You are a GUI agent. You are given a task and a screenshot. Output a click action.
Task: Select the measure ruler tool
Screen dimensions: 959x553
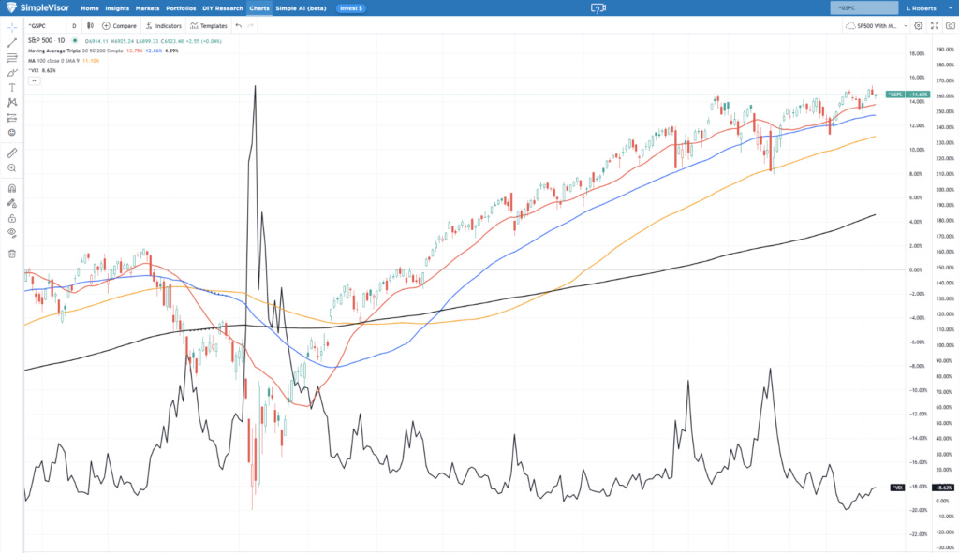11,152
